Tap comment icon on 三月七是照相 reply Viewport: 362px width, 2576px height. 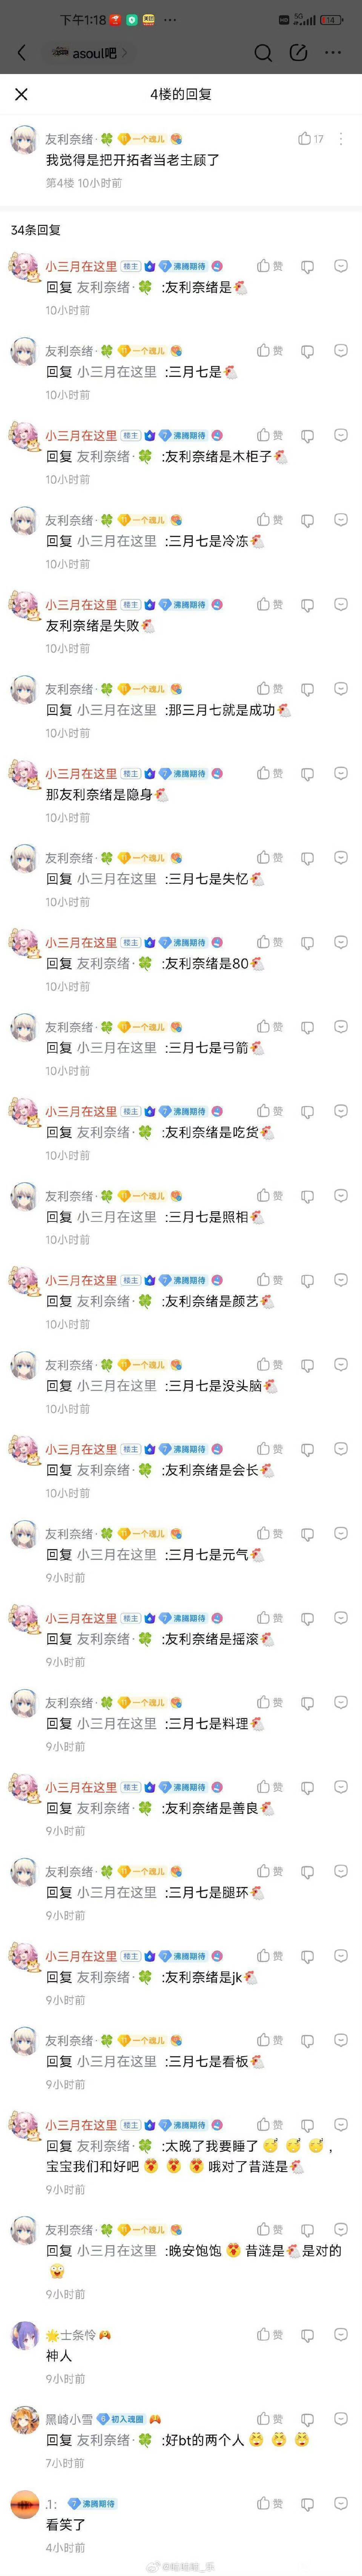(308, 1196)
